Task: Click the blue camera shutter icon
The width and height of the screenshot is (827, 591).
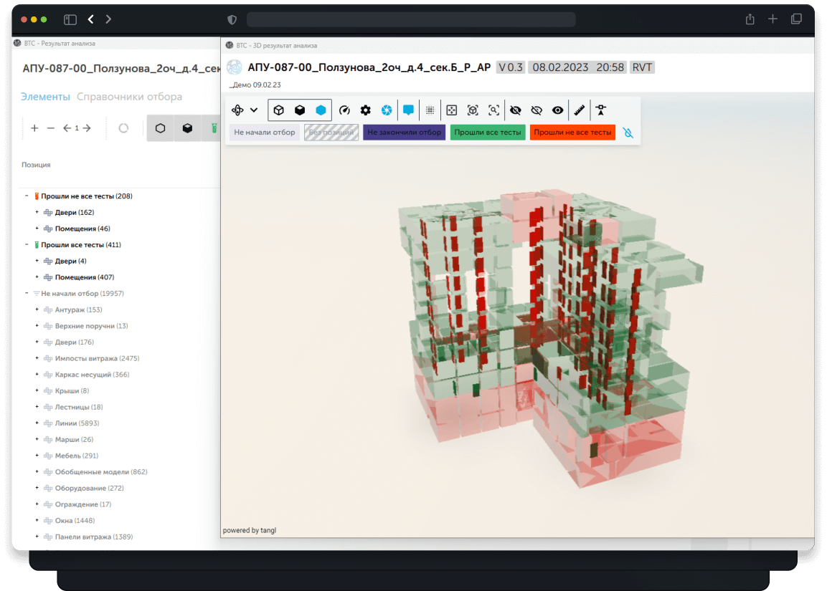Action: point(387,110)
